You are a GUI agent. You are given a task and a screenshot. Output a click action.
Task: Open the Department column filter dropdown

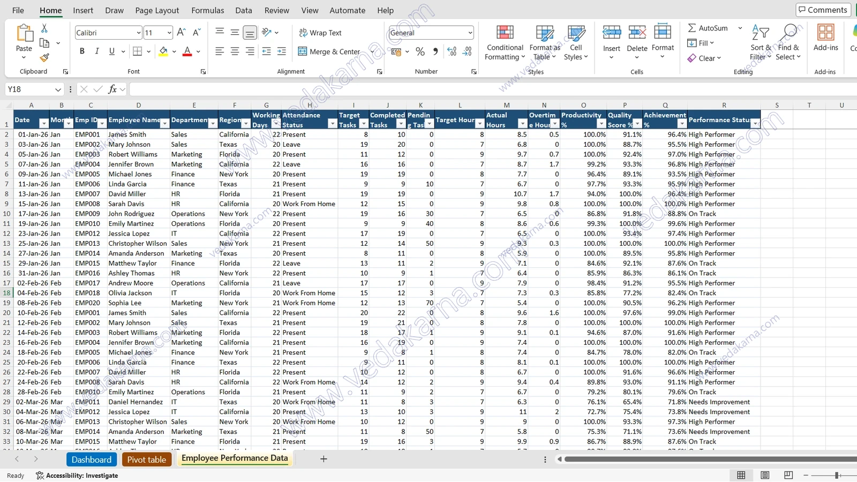click(x=213, y=124)
